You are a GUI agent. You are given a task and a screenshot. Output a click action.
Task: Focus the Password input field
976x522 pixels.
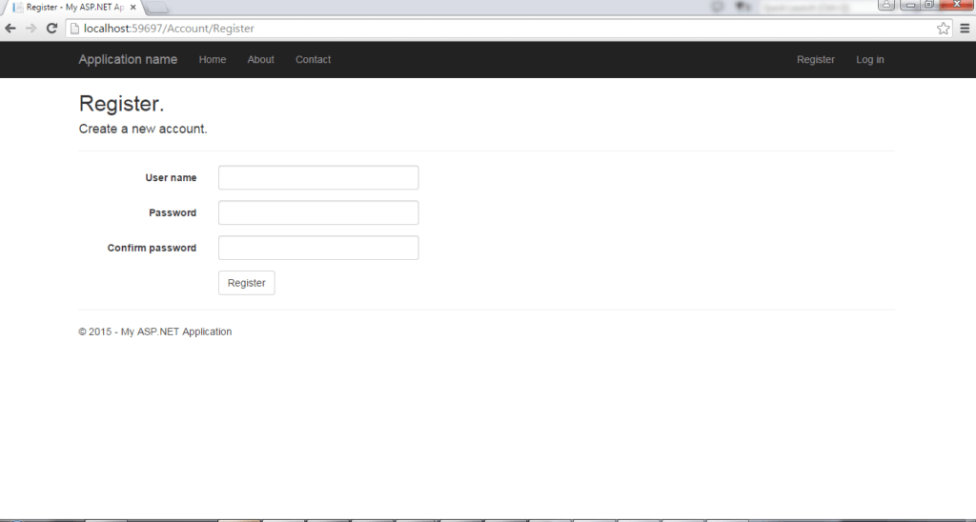pyautogui.click(x=318, y=212)
